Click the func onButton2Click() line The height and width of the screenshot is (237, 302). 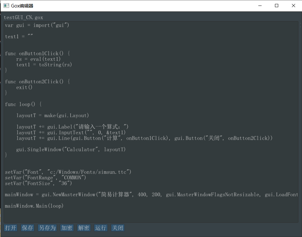coord(37,82)
